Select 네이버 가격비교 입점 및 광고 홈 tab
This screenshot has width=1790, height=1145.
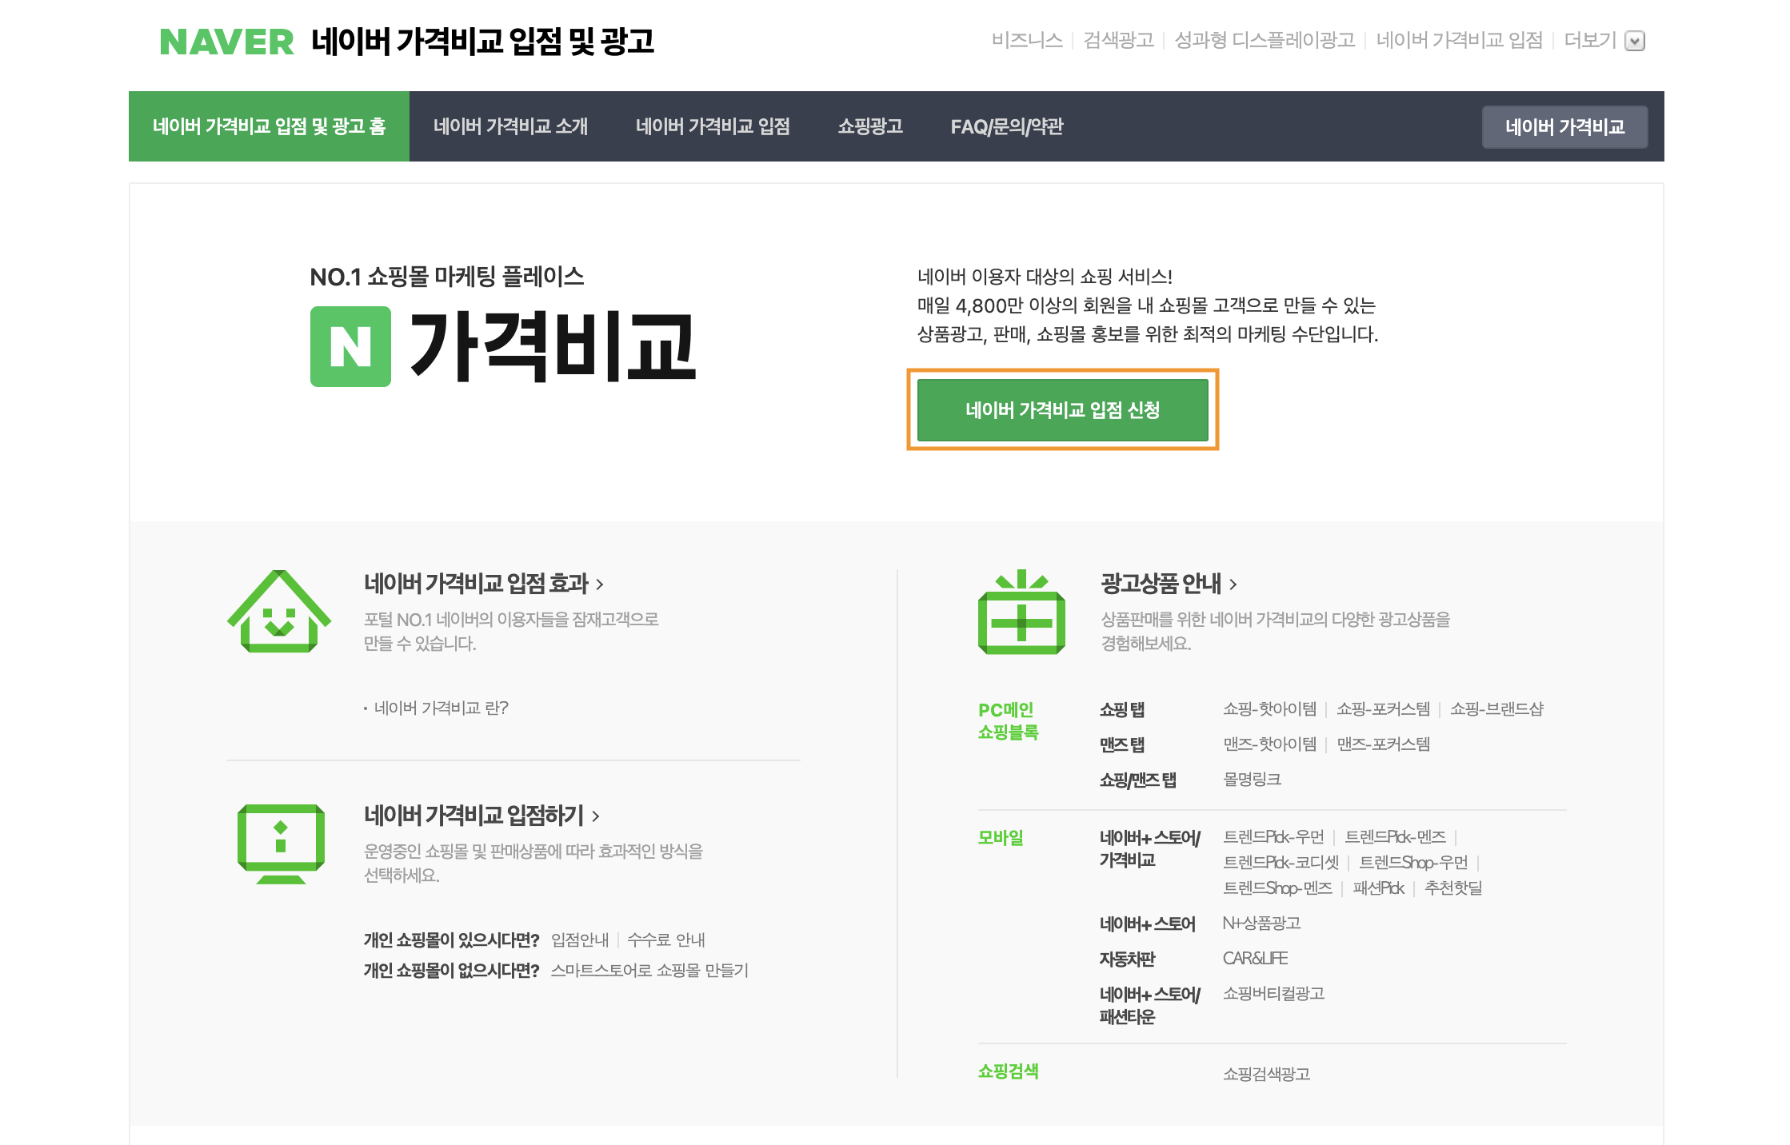269,126
